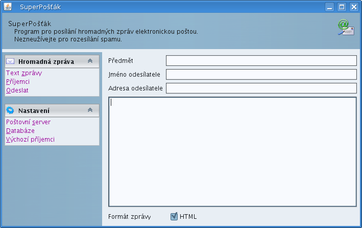The width and height of the screenshot is (362, 228).
Task: Close the SuperPošťák window
Action: pyautogui.click(x=354, y=7)
